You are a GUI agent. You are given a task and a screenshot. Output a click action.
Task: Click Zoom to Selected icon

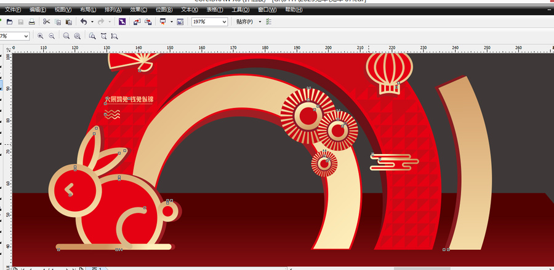point(66,36)
